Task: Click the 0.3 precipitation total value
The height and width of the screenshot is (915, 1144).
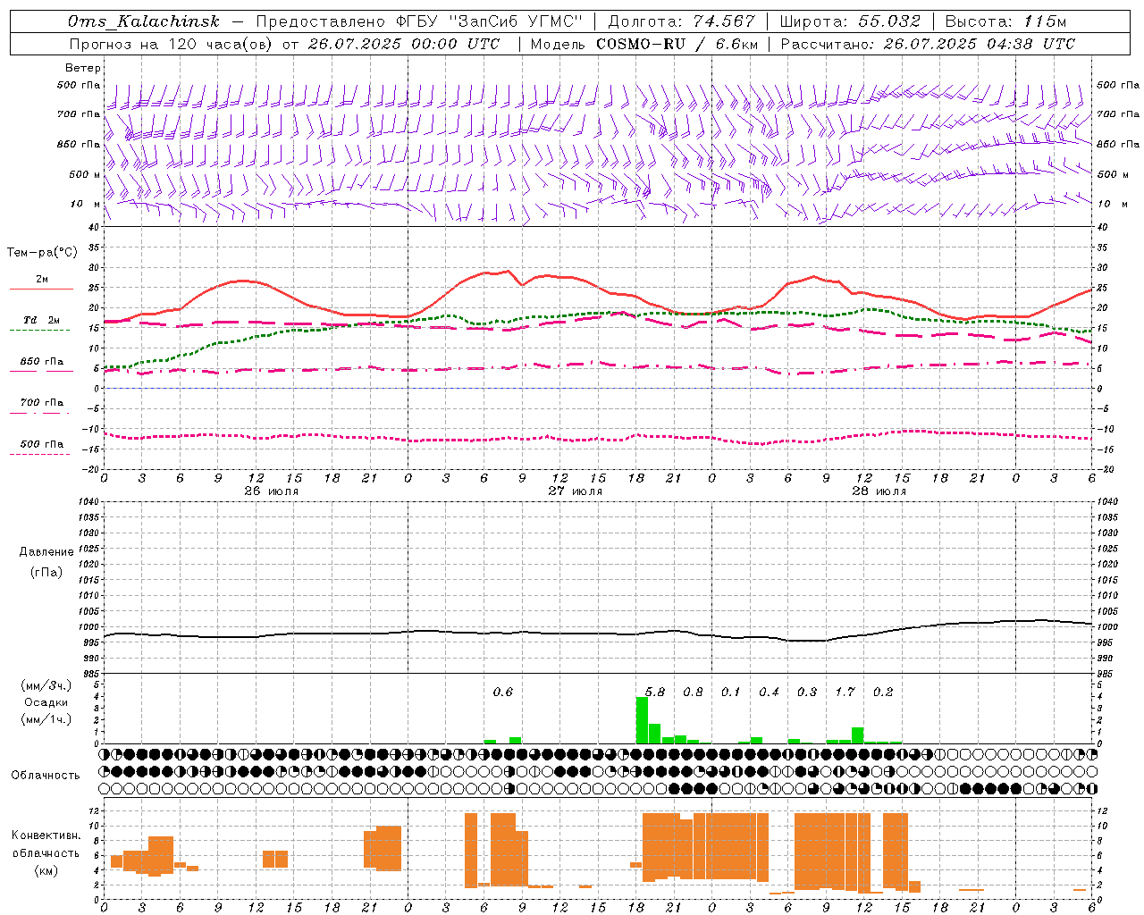Action: point(807,693)
